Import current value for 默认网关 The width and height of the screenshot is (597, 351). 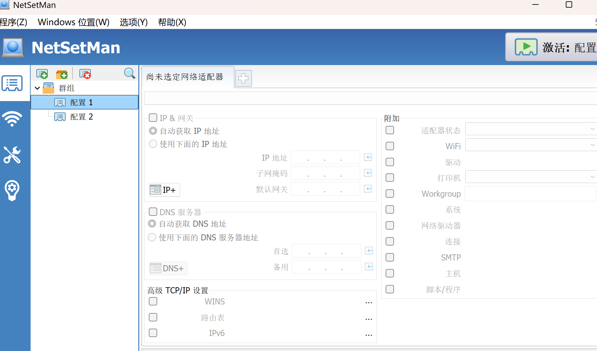pos(368,189)
